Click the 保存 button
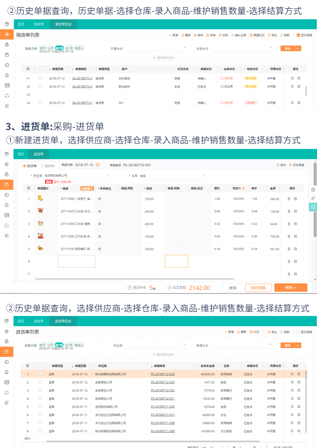 point(291,287)
